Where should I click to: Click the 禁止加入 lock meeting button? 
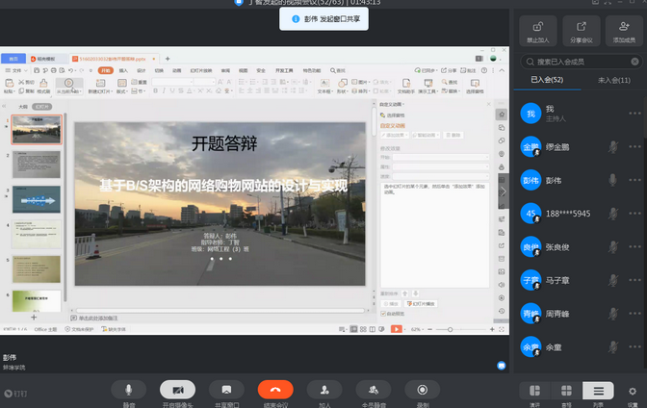pos(539,32)
